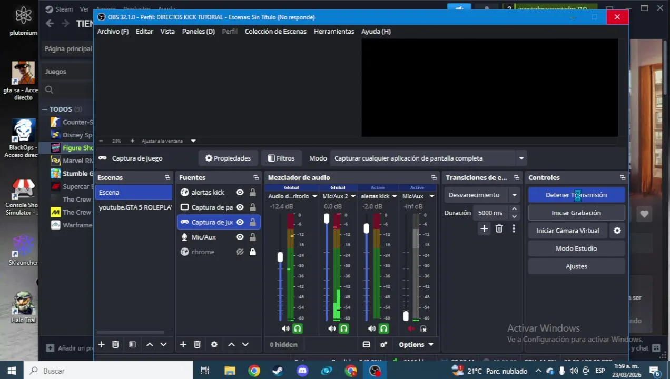Move scene up arrow in Escenas panel
670x379 pixels.
click(x=150, y=344)
